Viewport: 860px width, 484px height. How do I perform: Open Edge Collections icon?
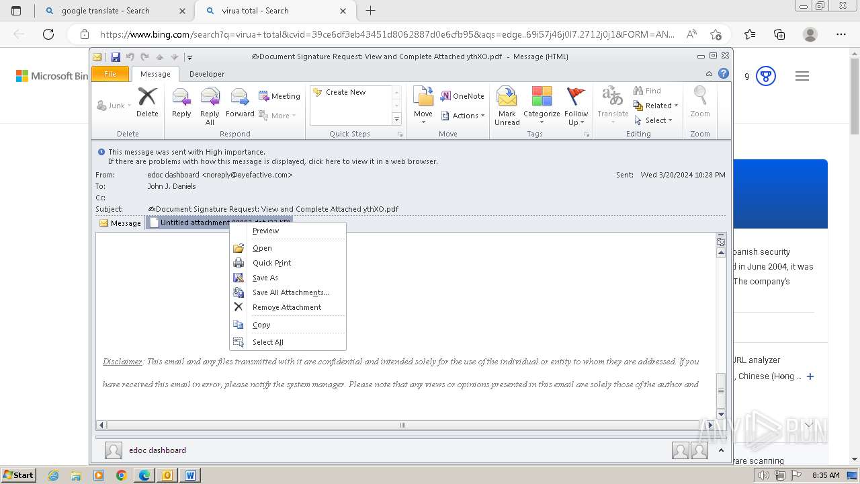tap(779, 34)
